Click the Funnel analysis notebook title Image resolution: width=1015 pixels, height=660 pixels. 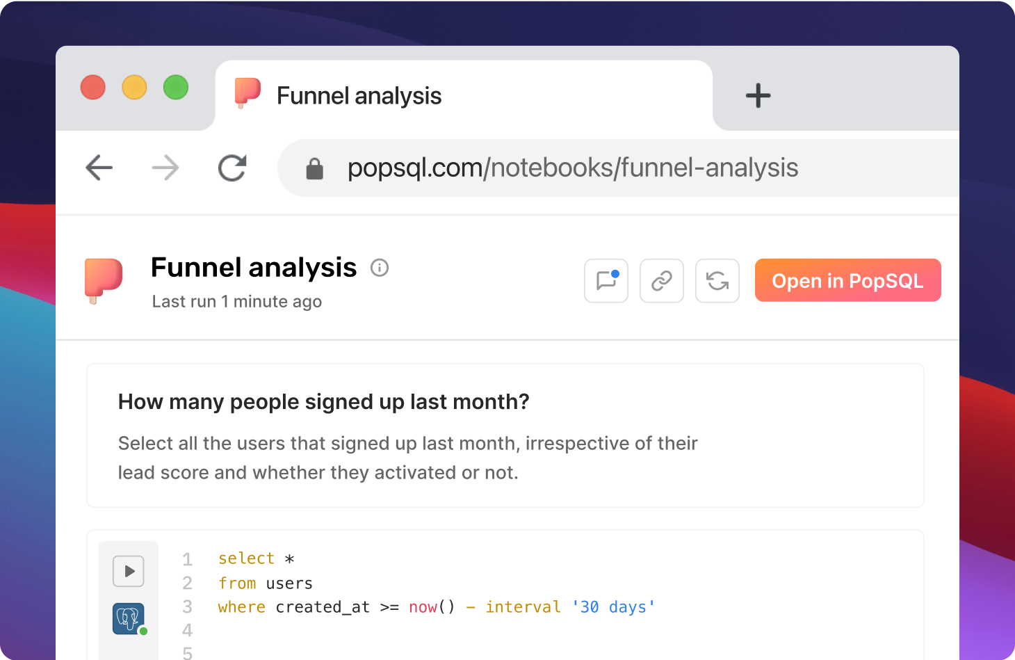(x=254, y=268)
